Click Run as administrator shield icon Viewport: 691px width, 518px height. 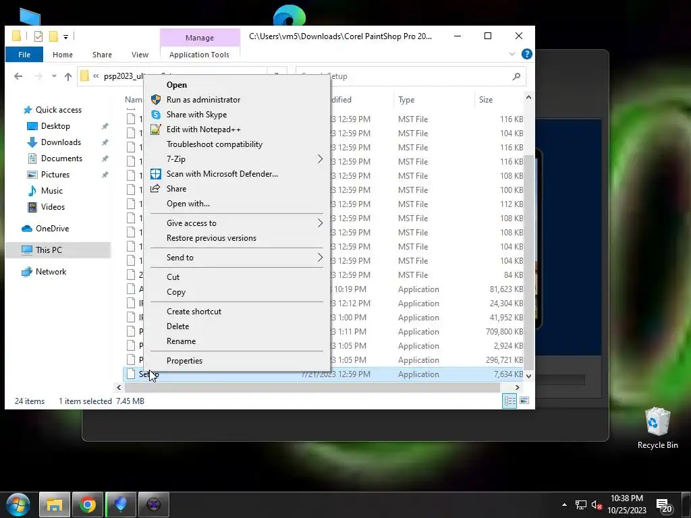(x=156, y=100)
